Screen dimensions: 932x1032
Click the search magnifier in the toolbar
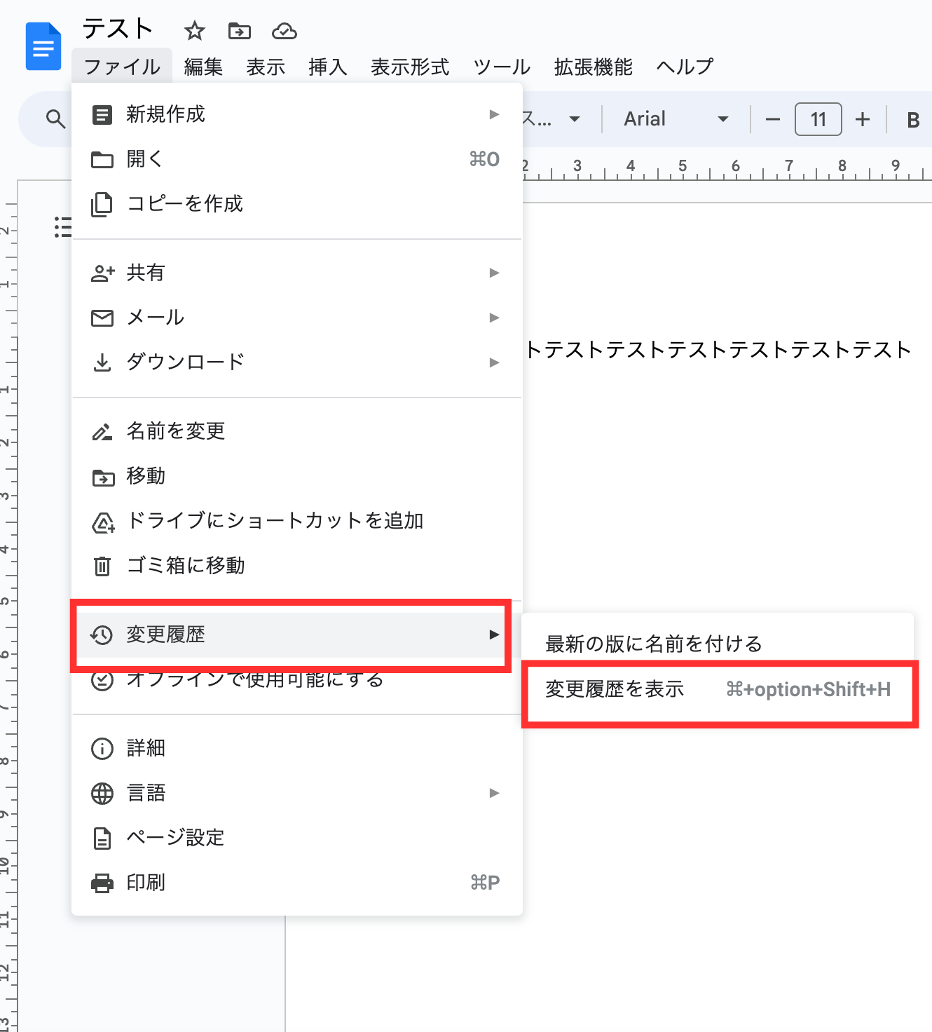[x=55, y=119]
